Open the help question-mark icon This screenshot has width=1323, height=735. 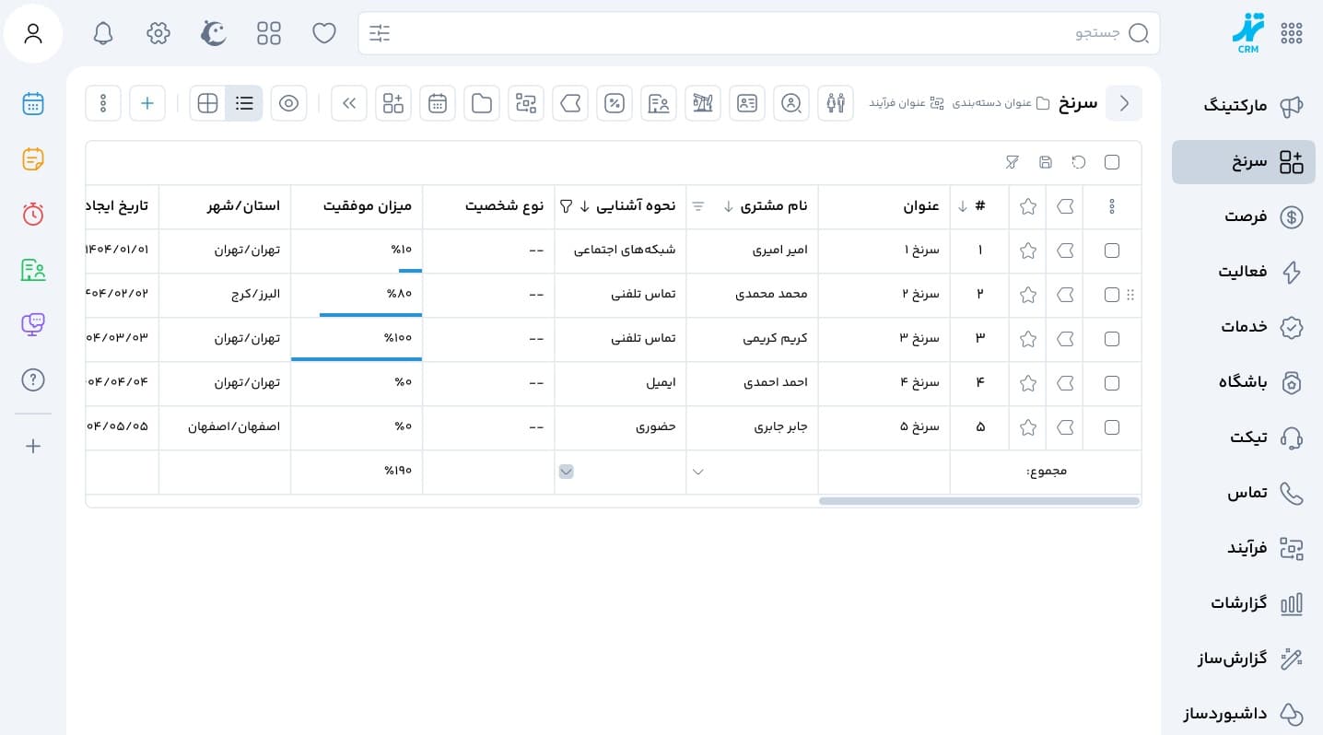click(33, 379)
